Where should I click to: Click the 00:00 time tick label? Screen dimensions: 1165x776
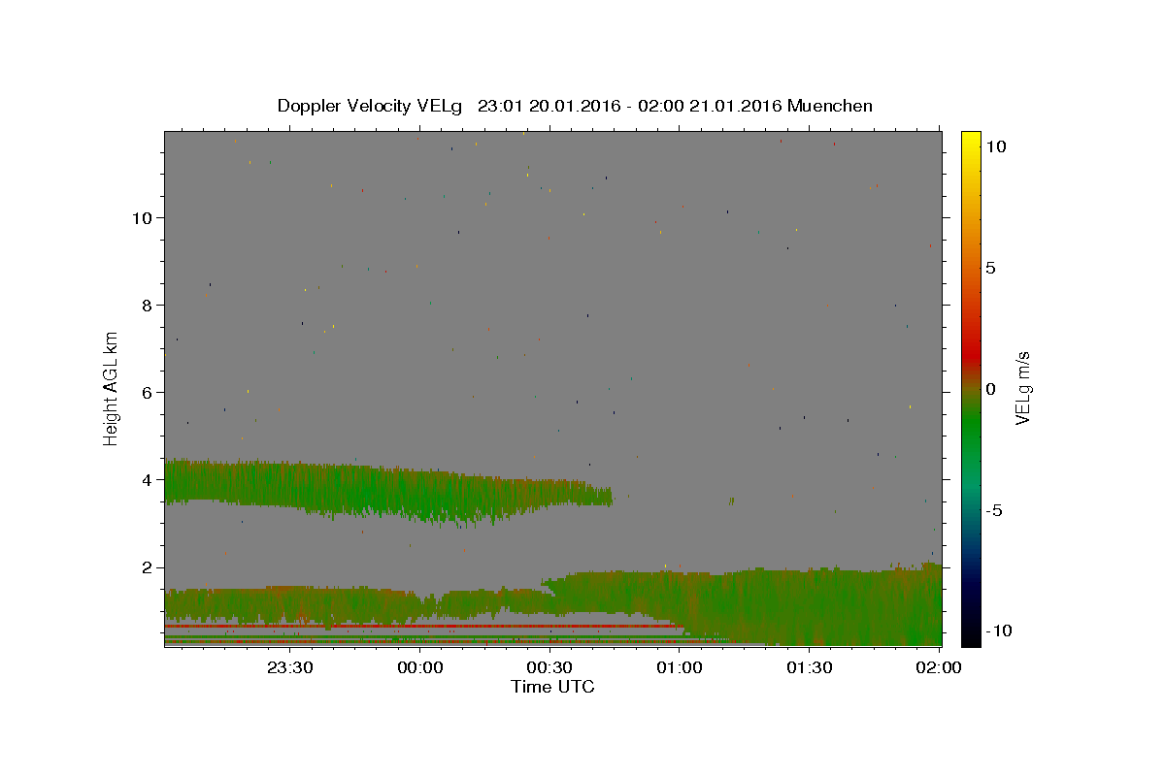click(x=420, y=667)
